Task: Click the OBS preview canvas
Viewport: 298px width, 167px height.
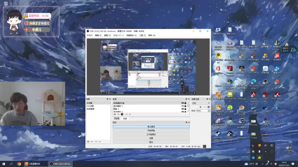Action: 148,67
